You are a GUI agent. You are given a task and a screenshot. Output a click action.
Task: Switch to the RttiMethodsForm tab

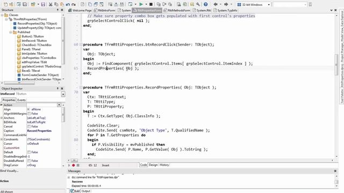pyautogui.click(x=177, y=10)
